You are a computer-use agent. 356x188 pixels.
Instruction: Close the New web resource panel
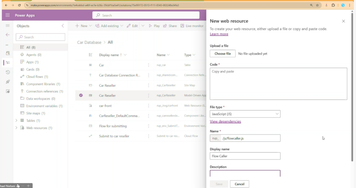click(343, 21)
